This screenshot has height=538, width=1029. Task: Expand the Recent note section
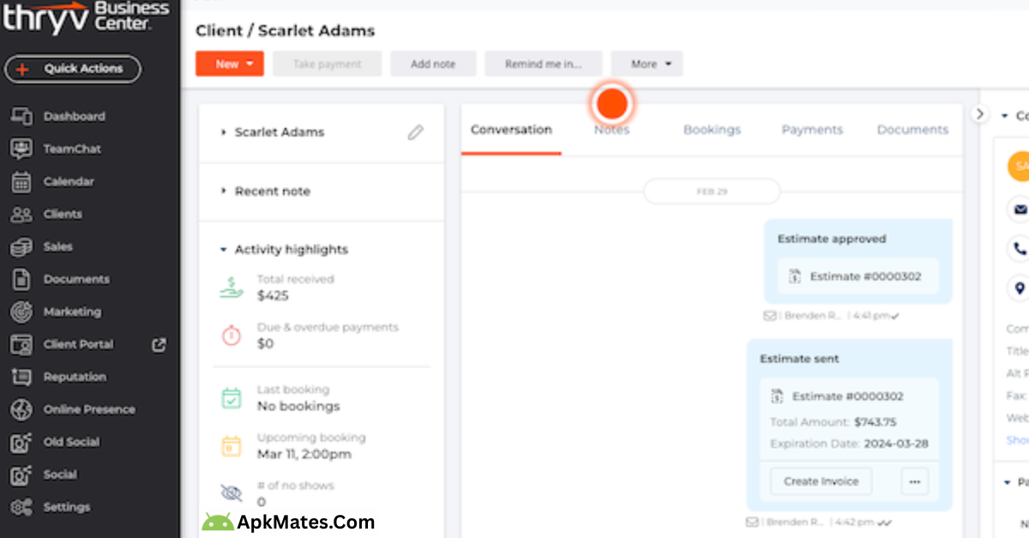[225, 191]
